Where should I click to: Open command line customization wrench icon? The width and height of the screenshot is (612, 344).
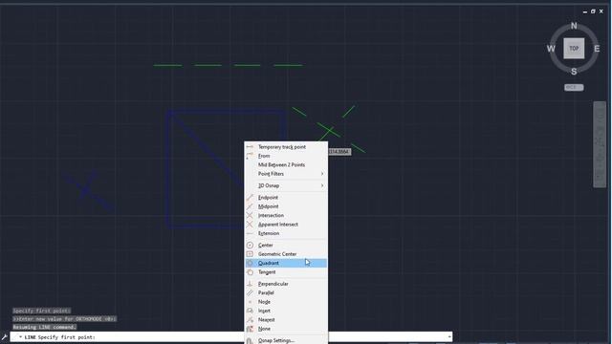click(4, 337)
